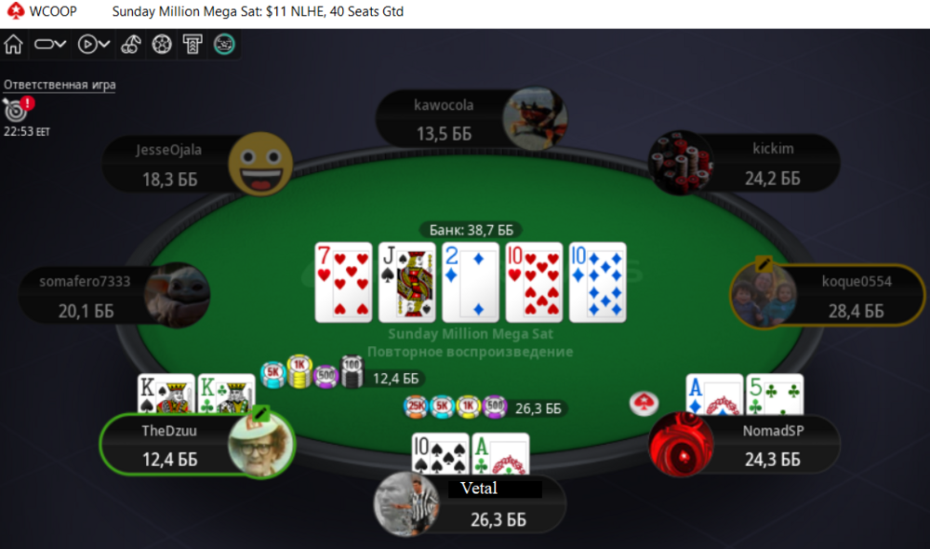
Task: Open the cherries casino icon
Action: pyautogui.click(x=130, y=45)
